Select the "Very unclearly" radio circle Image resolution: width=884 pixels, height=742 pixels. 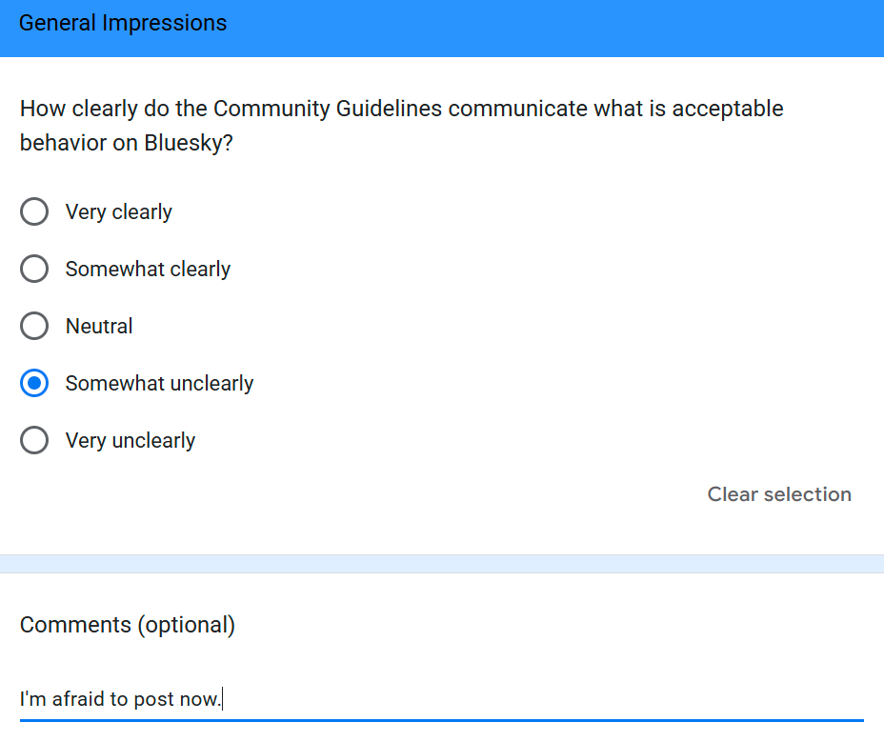pos(34,440)
